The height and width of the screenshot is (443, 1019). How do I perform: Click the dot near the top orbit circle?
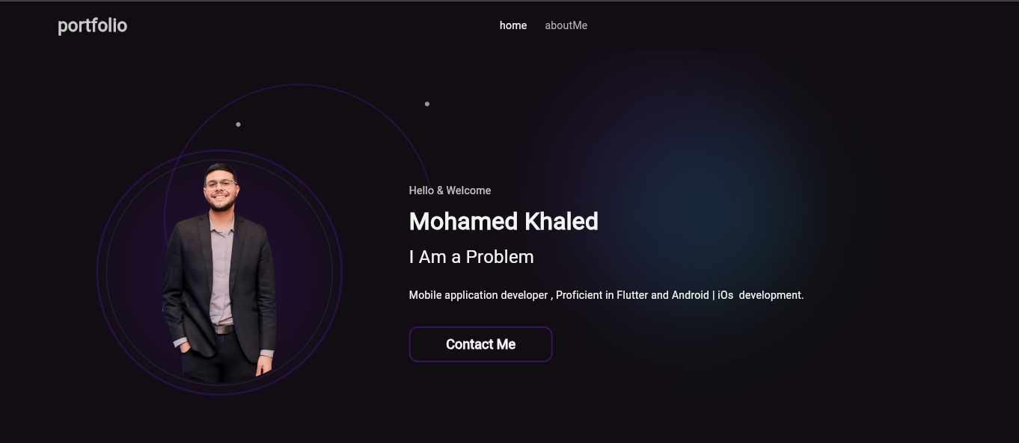[x=427, y=104]
